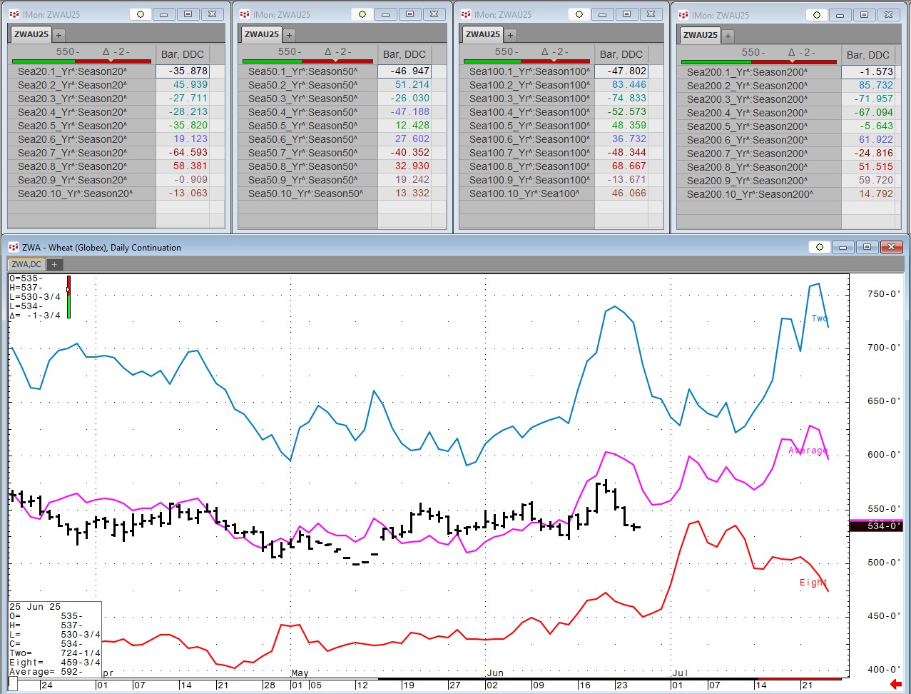The width and height of the screenshot is (911, 694).
Task: Select the value -35.878 cell
Action: (x=183, y=71)
